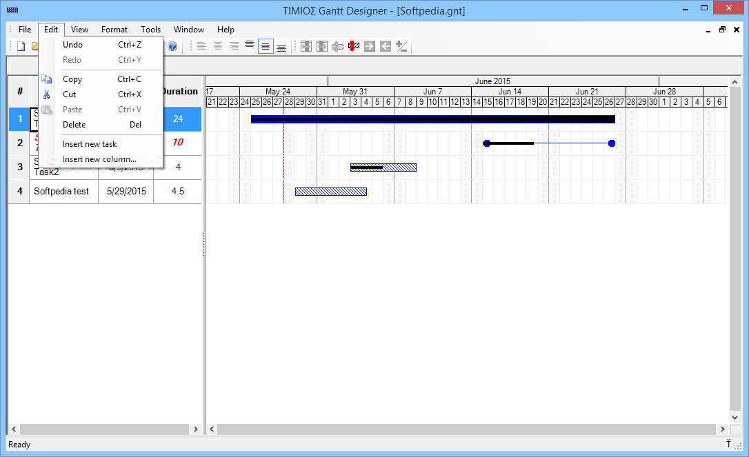Choose Delete in the Edit menu

coord(101,125)
